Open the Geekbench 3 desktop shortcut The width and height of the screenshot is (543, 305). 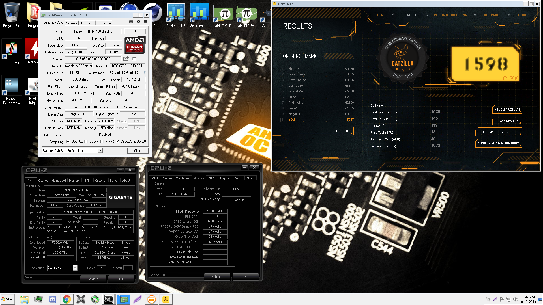pyautogui.click(x=176, y=15)
